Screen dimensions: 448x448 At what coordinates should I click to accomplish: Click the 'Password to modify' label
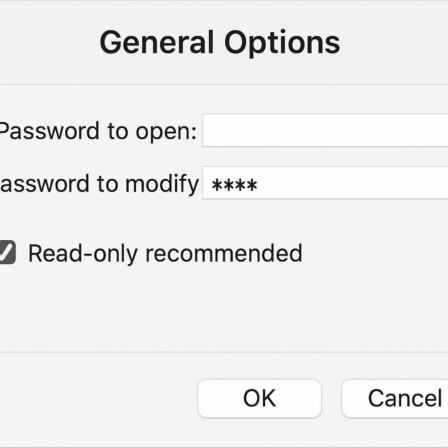click(99, 184)
